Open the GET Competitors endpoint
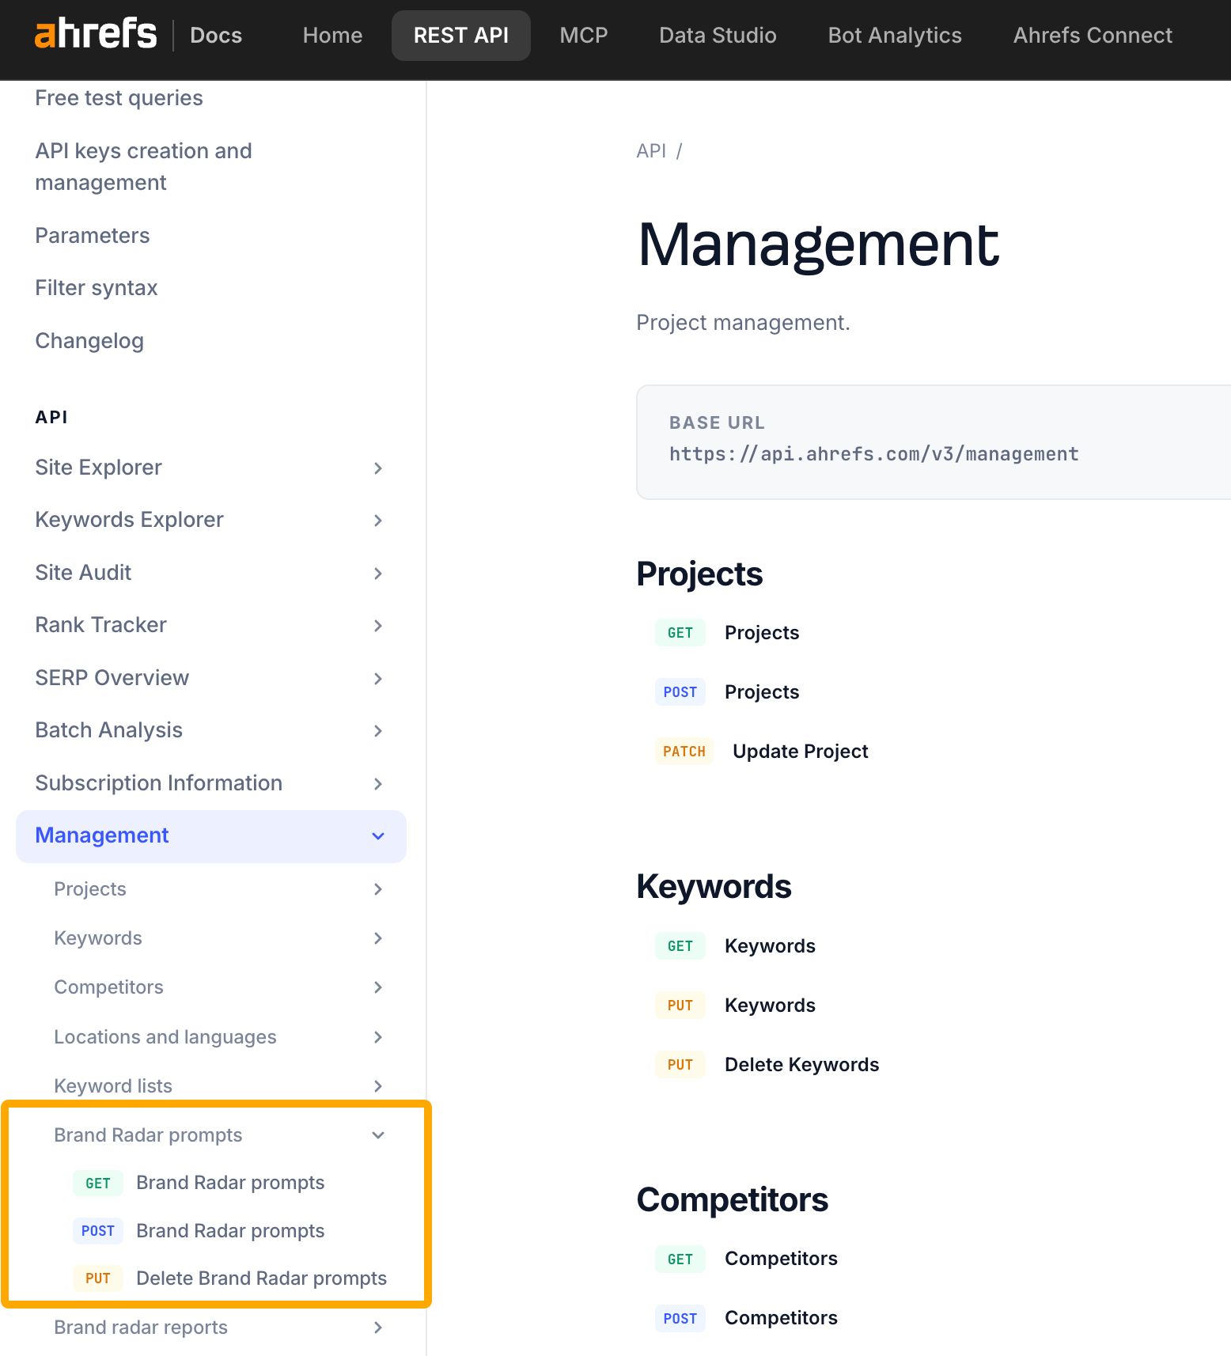 (x=746, y=1259)
